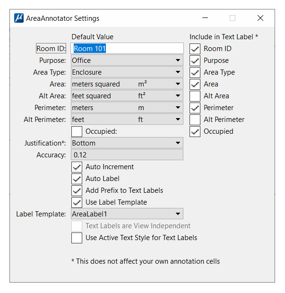This screenshot has width=285, height=293.
Task: Close the AreaAnnotator Settings dialog
Action: [260, 18]
